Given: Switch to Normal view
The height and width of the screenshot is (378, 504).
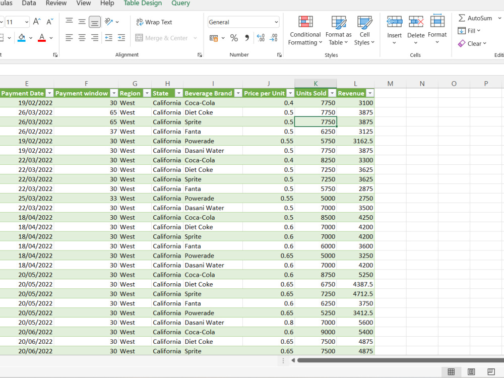Looking at the screenshot, I should click(x=451, y=372).
